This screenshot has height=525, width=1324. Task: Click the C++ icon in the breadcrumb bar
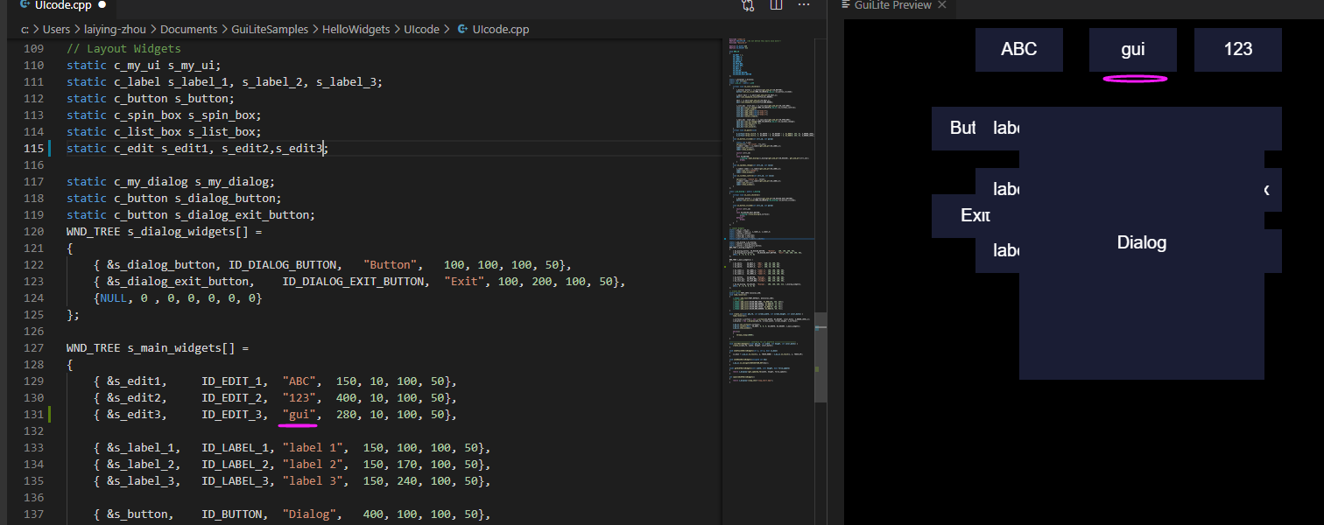461,29
